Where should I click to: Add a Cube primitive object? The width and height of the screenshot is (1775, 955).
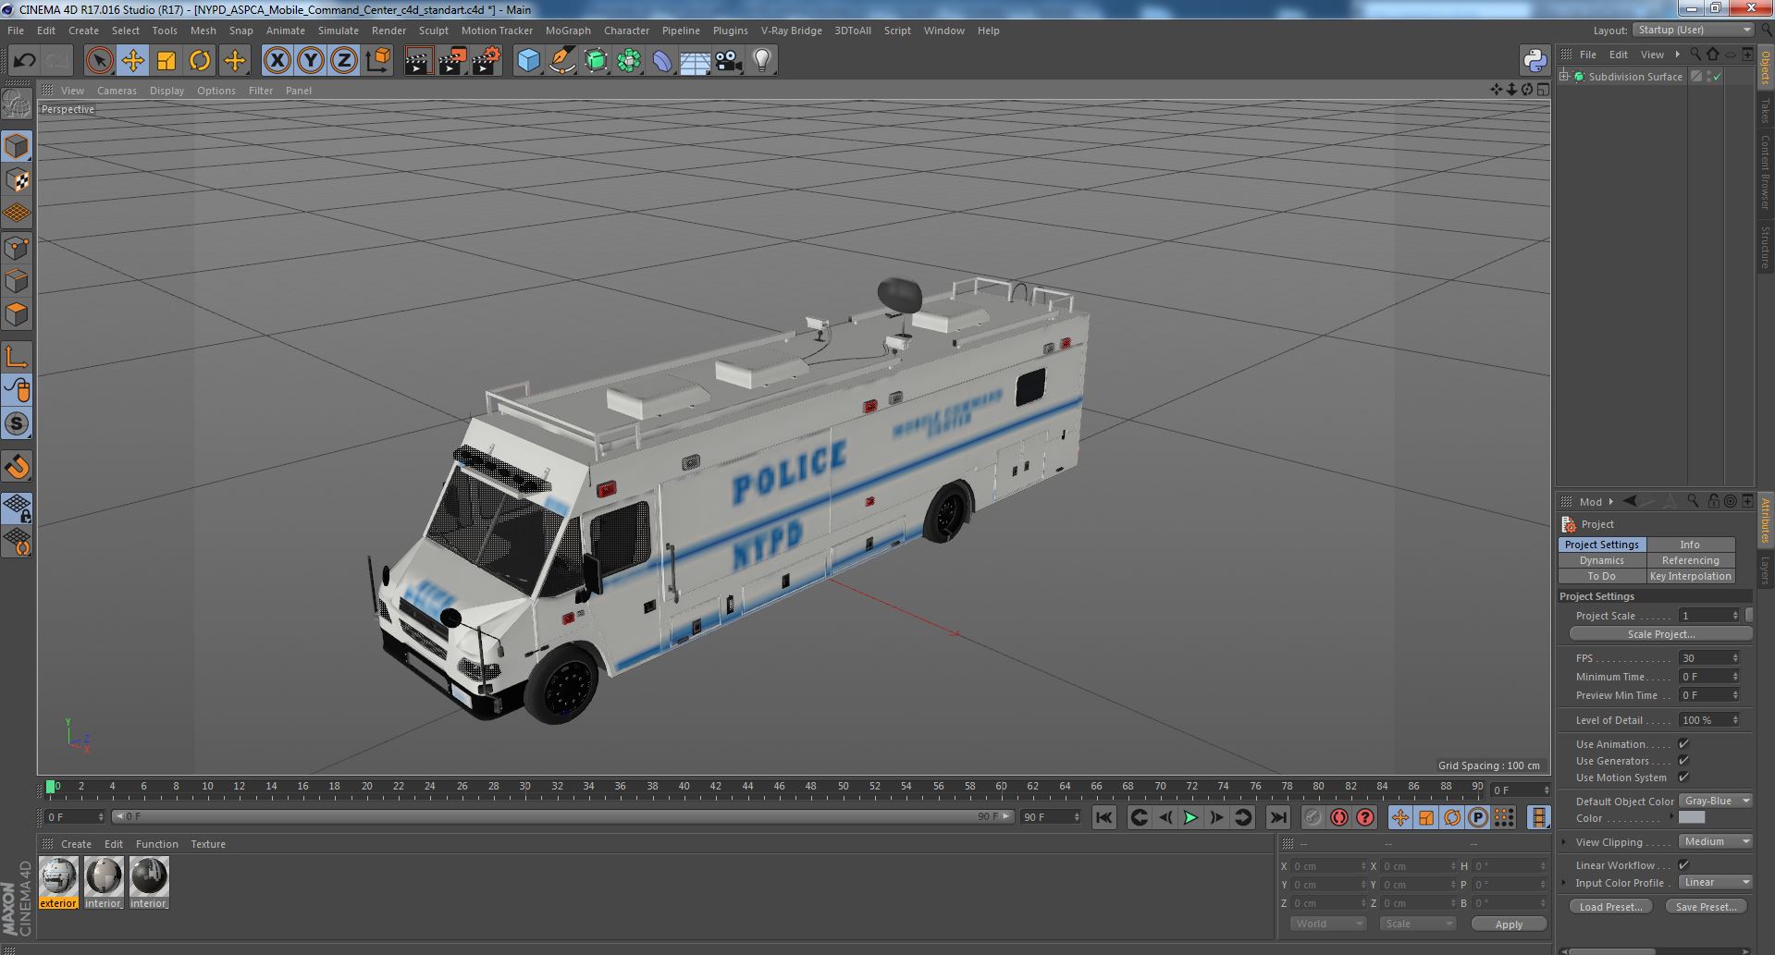click(x=528, y=61)
